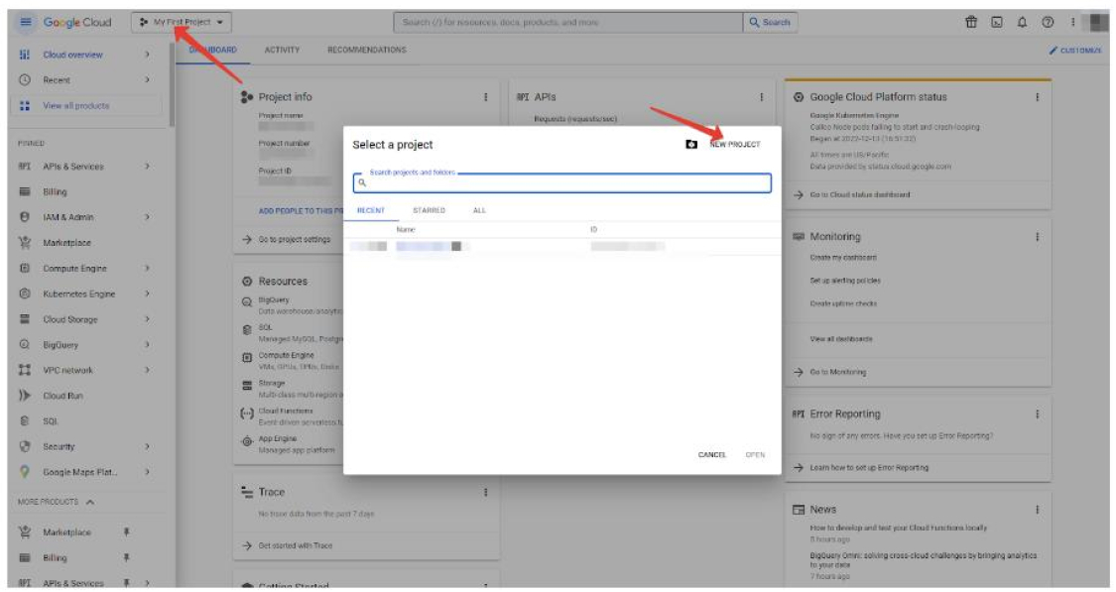1116x592 pixels.
Task: Switch to the RECOMMENDATIONS tab
Action: [x=366, y=50]
